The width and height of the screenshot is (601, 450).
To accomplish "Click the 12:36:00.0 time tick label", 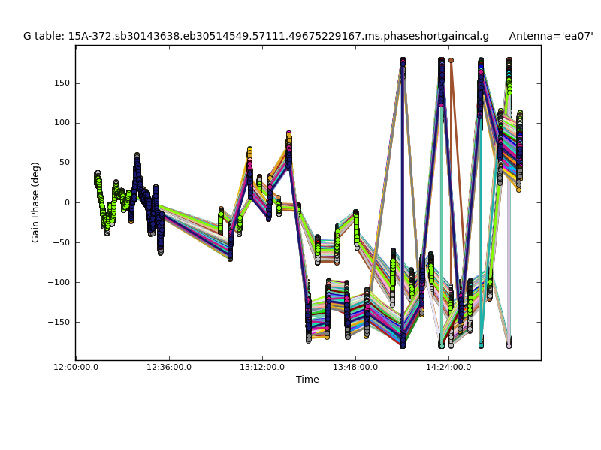I will [x=169, y=367].
